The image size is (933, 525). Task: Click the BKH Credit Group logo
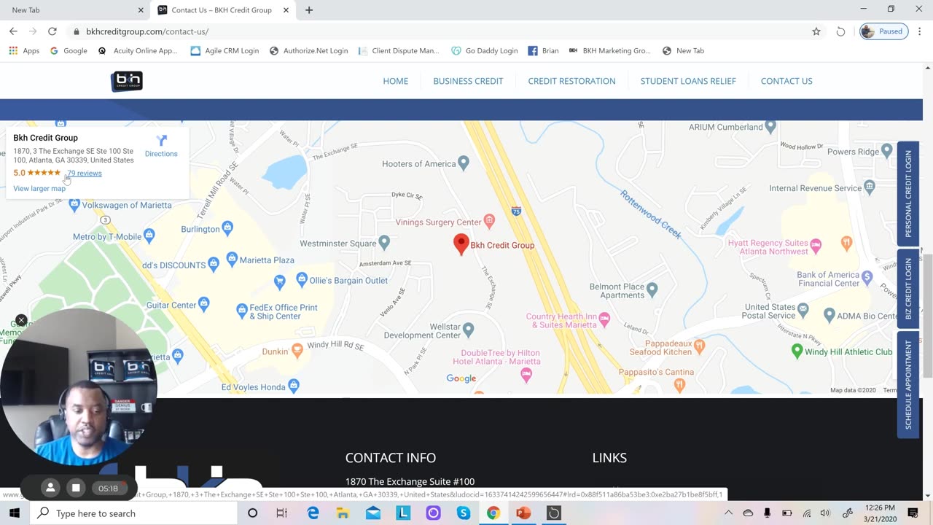coord(127,81)
